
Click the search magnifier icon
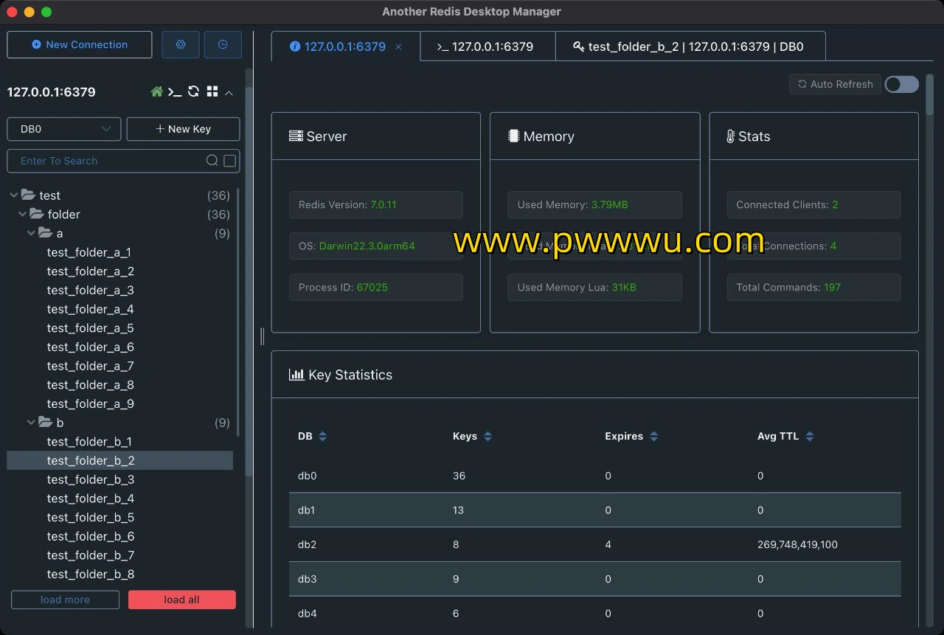(x=212, y=161)
